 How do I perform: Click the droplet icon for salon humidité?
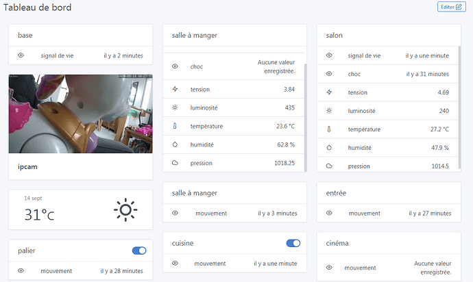click(x=329, y=148)
